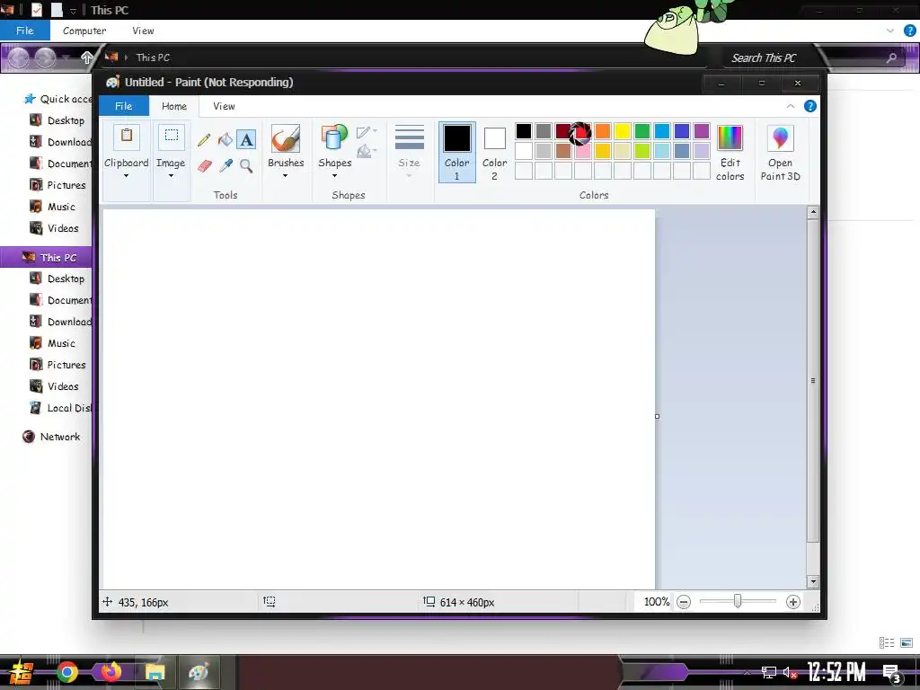This screenshot has width=920, height=690.
Task: Click the Explorer up-arrow navigation icon
Action: coord(87,57)
